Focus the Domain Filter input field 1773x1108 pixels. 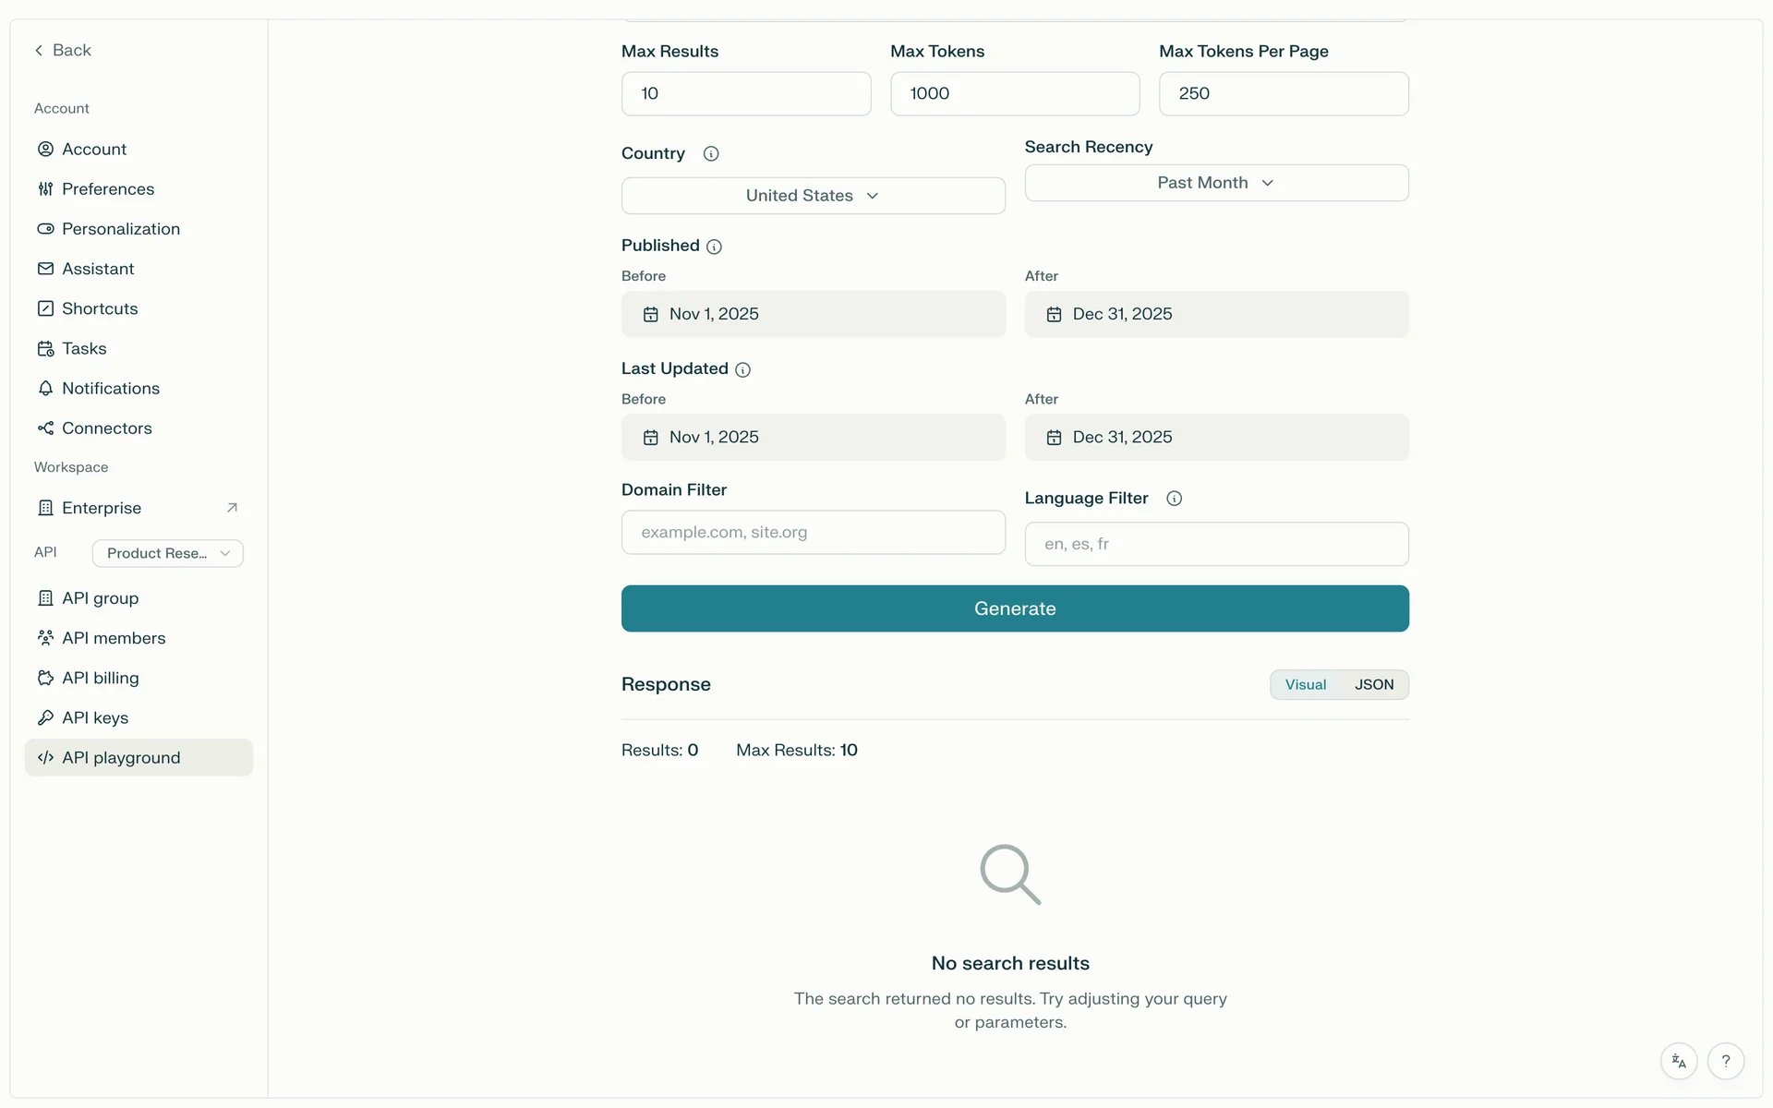pyautogui.click(x=813, y=533)
